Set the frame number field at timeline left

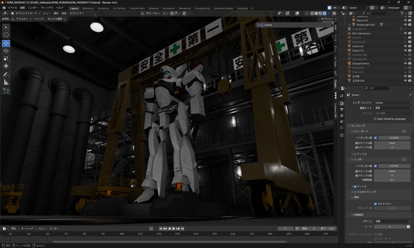click(x=286, y=228)
